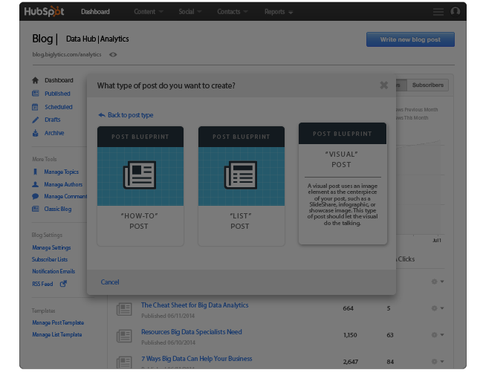Open The Cheat Sheet for Big Data Analytics
Viewport: 483px width, 390px height.
[x=195, y=305]
